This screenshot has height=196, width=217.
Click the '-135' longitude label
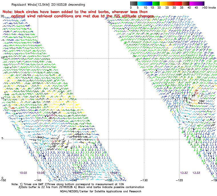point(108,180)
